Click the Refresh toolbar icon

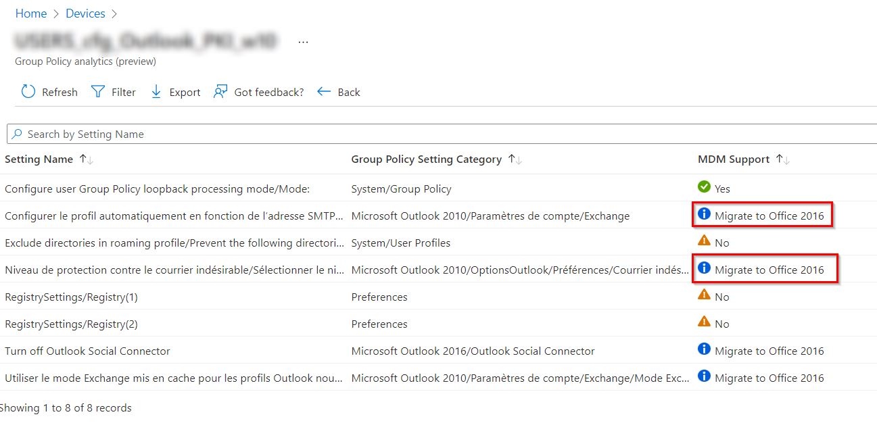pyautogui.click(x=28, y=92)
